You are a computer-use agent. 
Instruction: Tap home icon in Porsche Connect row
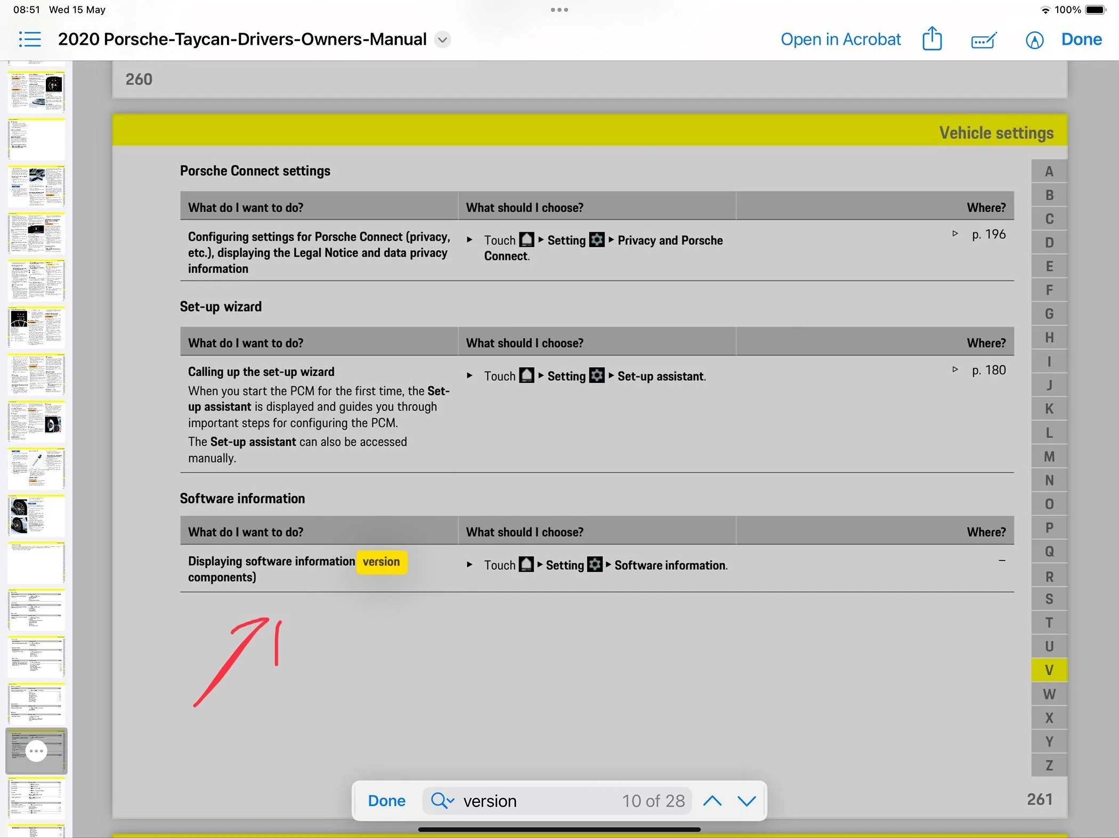[526, 240]
